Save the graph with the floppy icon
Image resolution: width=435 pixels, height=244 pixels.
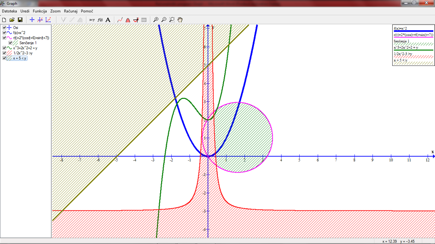(x=20, y=20)
